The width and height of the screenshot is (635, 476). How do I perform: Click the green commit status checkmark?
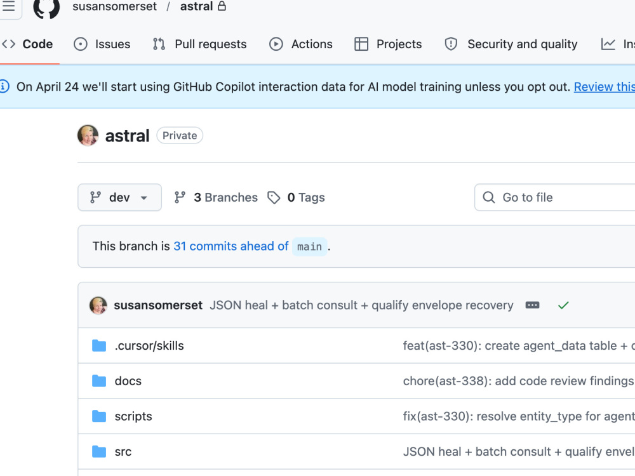[x=563, y=305]
